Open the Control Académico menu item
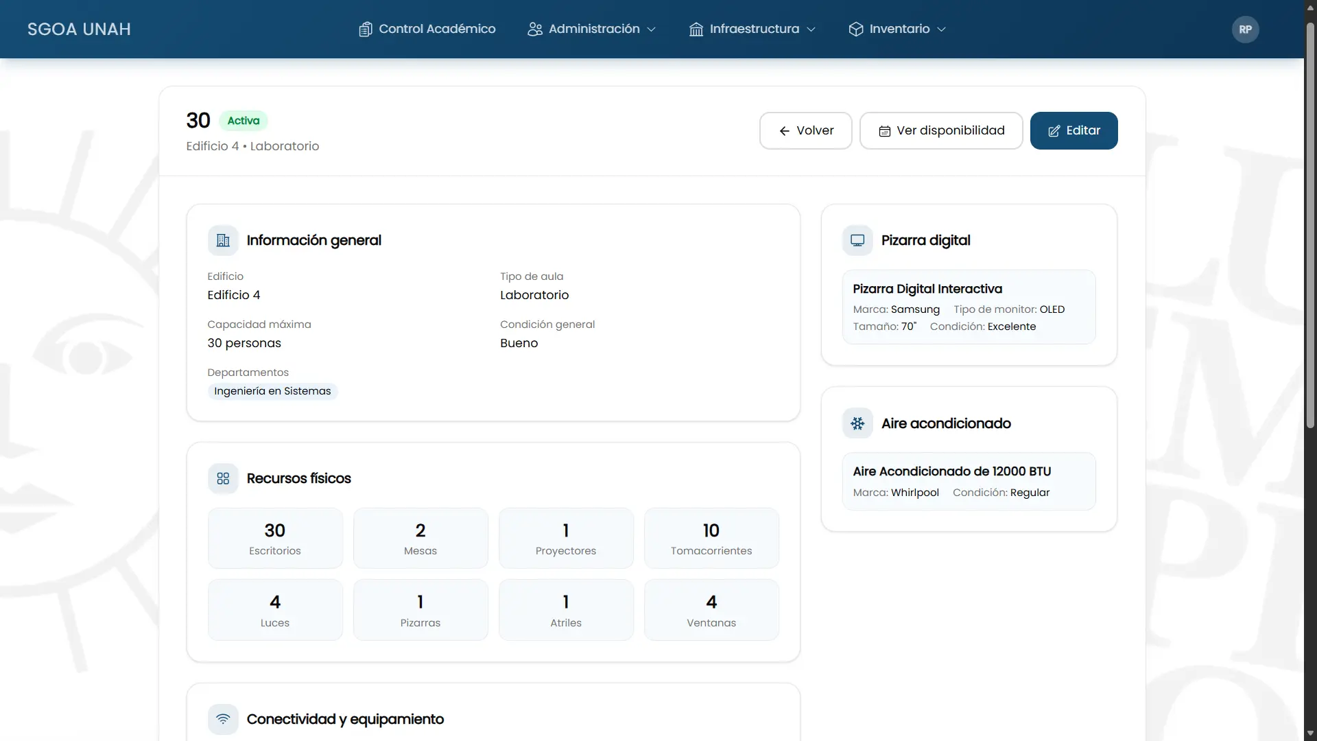1317x741 pixels. point(427,30)
